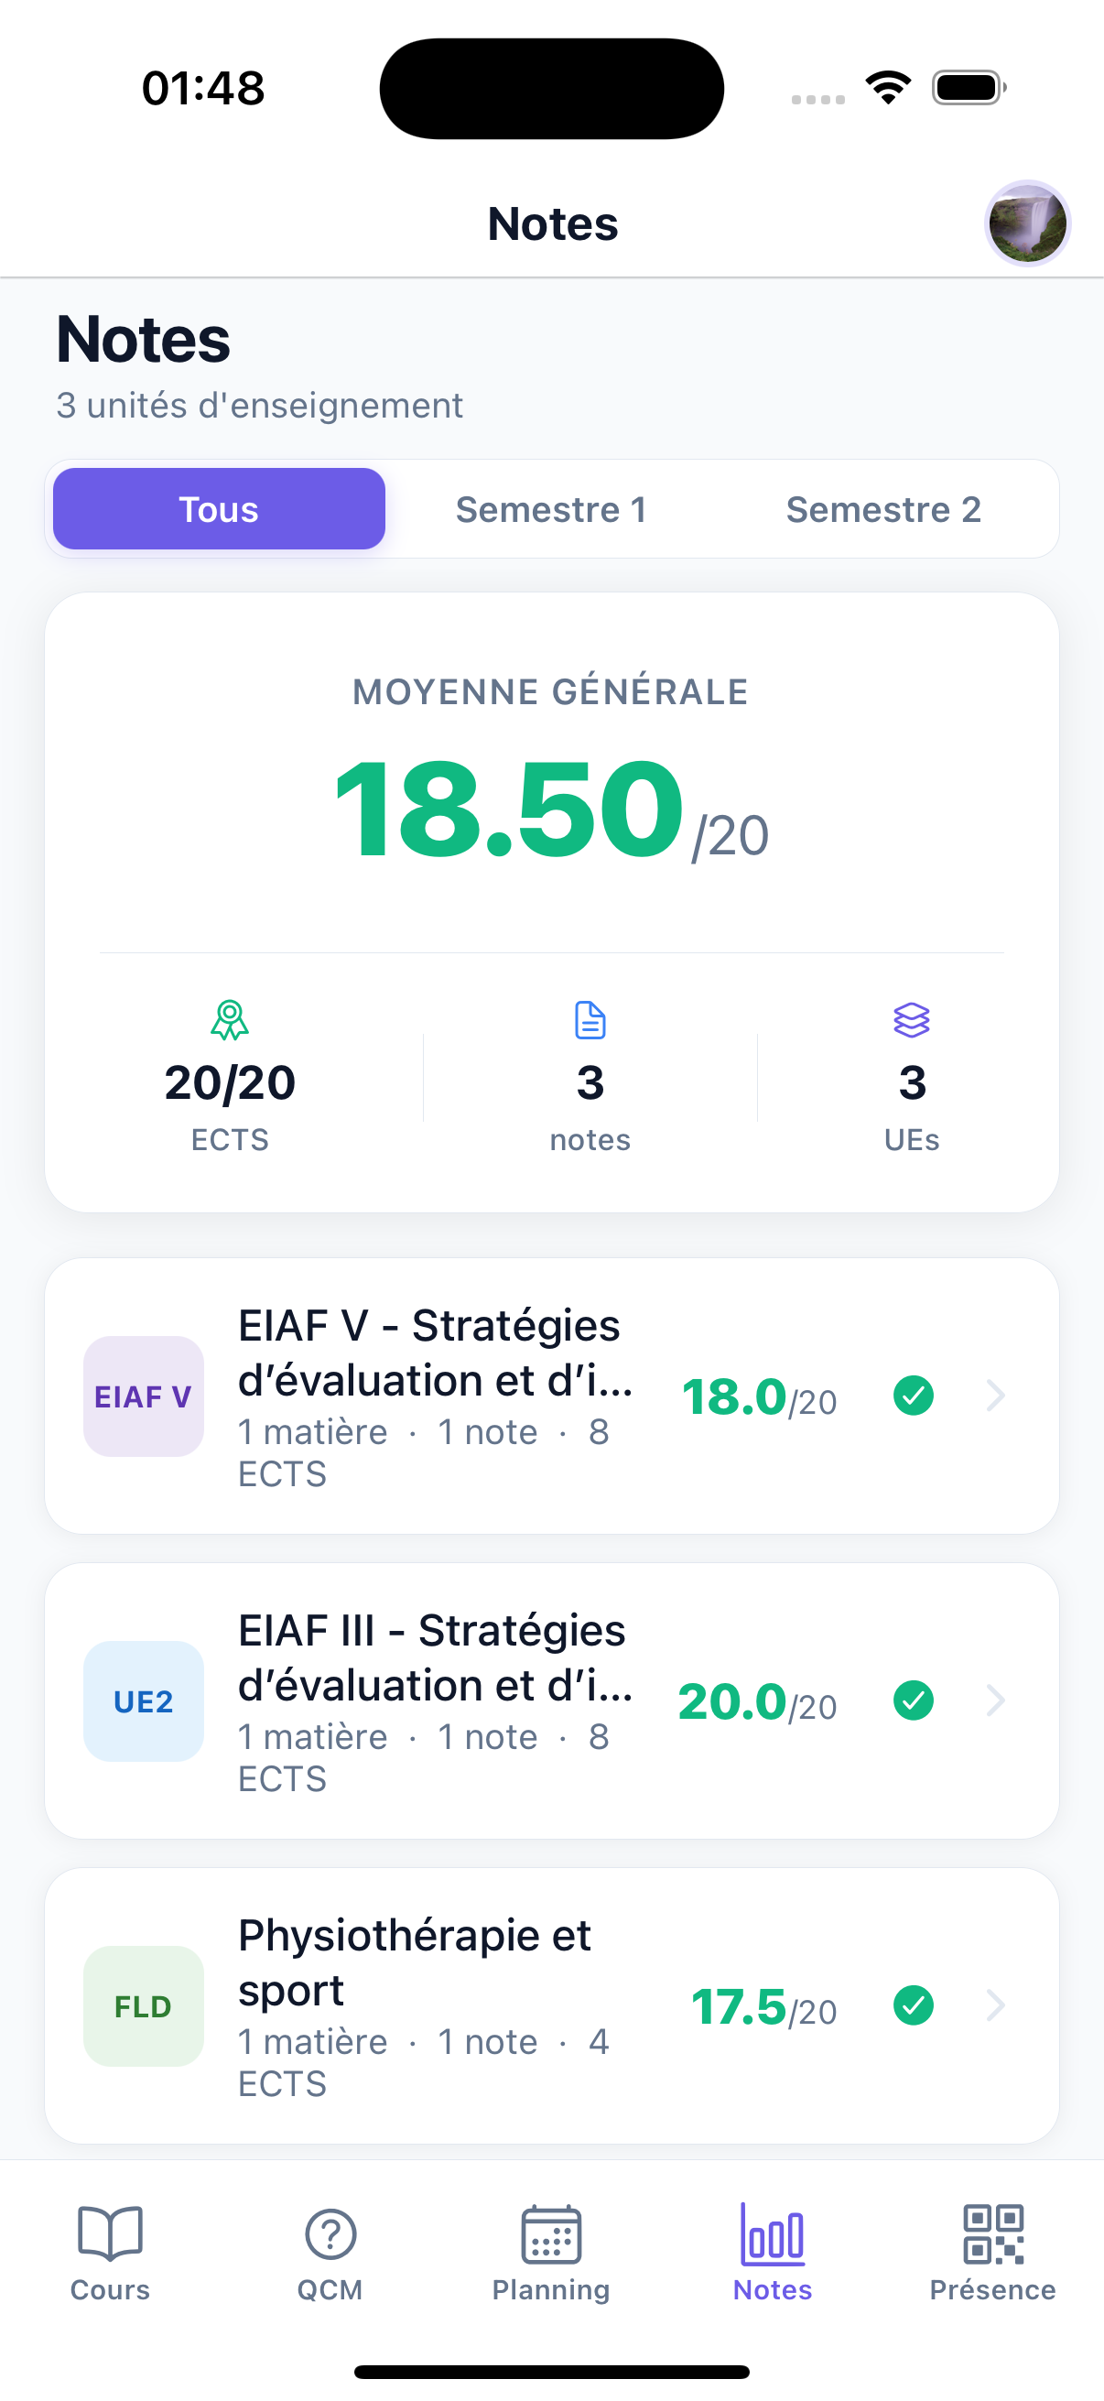1104x2401 pixels.
Task: Open the profile avatar picture
Action: tap(1028, 223)
